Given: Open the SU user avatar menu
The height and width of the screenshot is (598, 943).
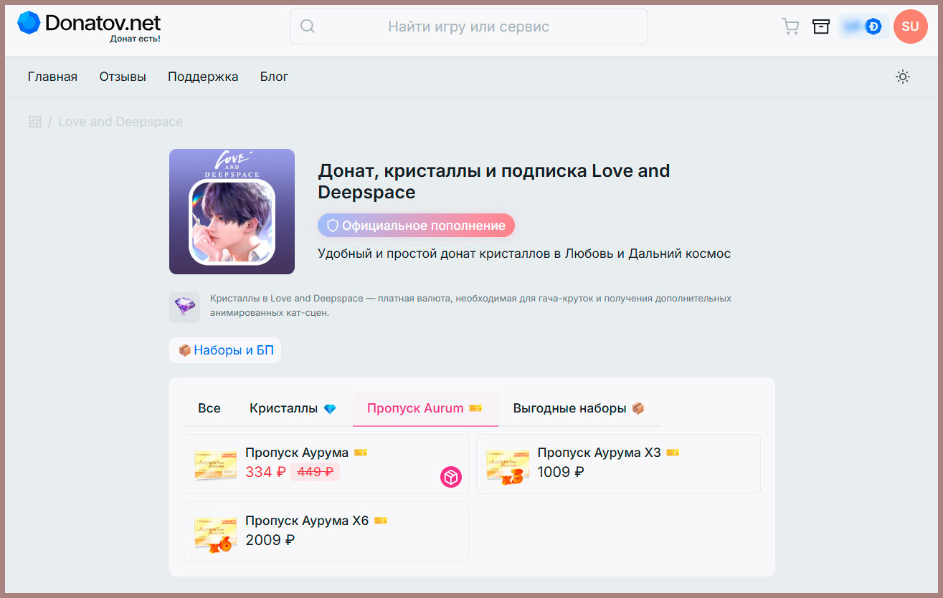Looking at the screenshot, I should [x=910, y=26].
